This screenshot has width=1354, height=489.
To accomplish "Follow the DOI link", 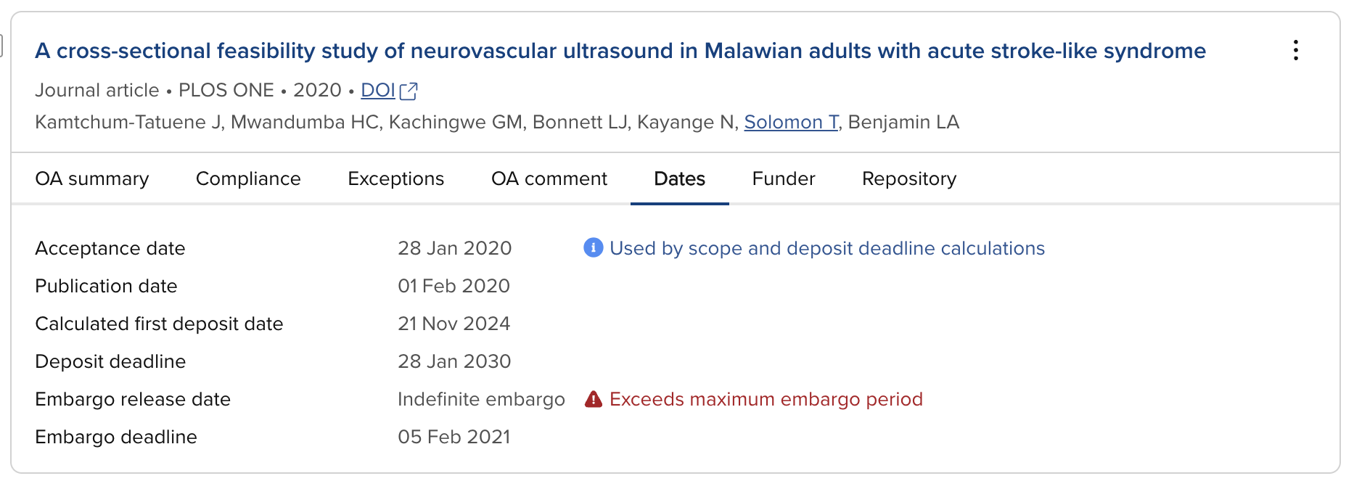I will 378,90.
